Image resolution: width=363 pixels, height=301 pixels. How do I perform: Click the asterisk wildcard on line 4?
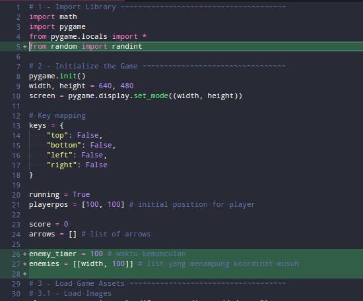click(145, 36)
